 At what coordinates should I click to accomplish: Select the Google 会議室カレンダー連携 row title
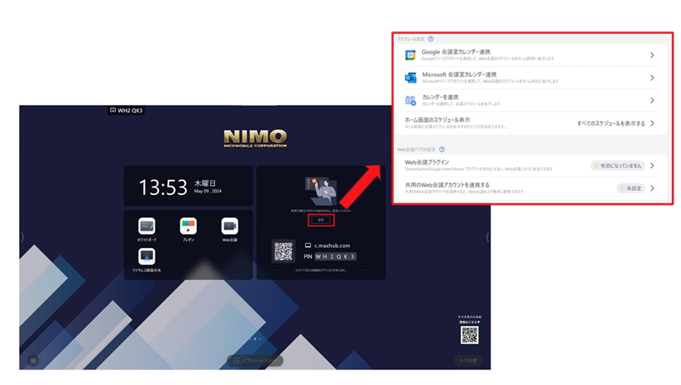[x=456, y=51]
